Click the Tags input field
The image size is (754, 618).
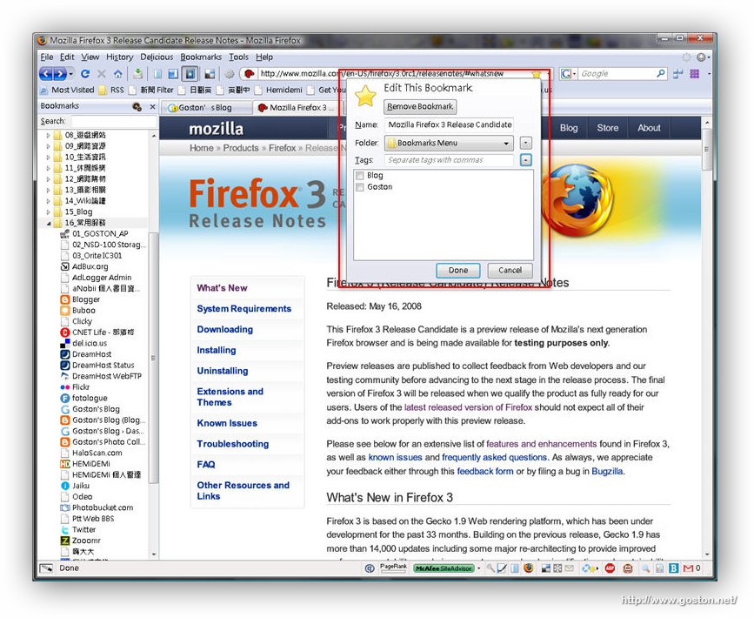(x=449, y=160)
